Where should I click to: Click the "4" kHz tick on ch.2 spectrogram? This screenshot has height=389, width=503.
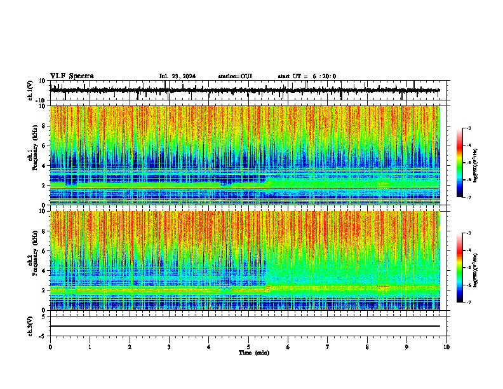44,271
